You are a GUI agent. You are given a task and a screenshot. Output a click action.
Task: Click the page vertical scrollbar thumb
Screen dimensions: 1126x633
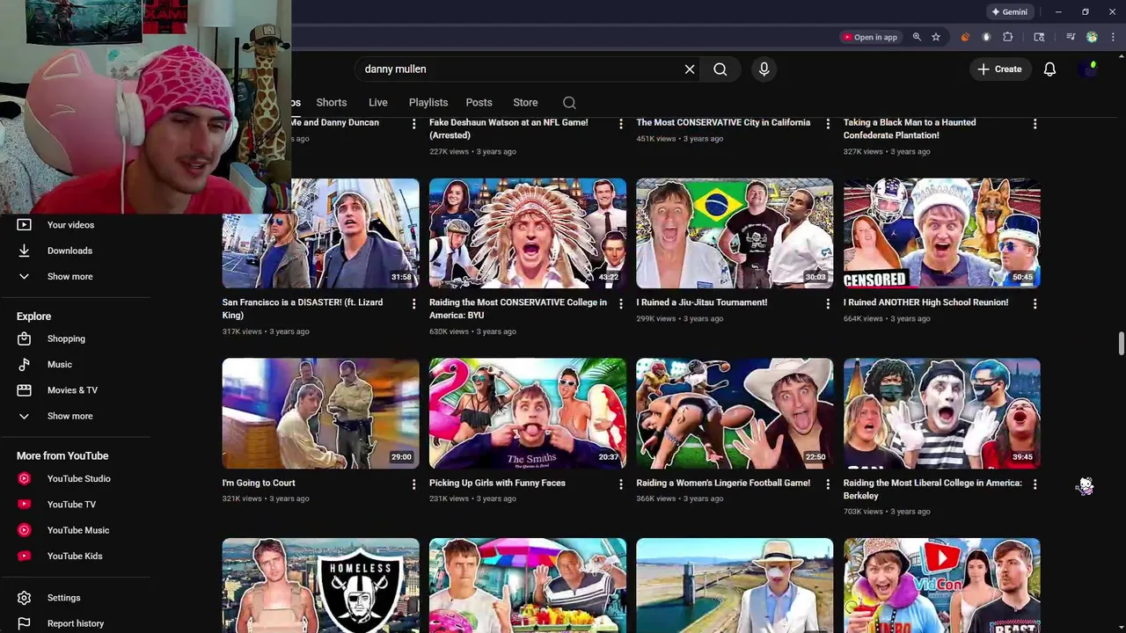(1121, 345)
